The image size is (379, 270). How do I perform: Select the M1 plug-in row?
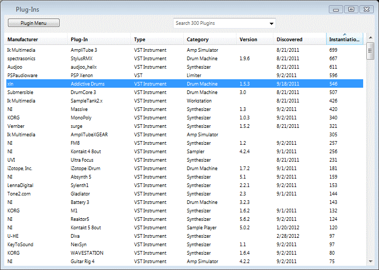185,211
